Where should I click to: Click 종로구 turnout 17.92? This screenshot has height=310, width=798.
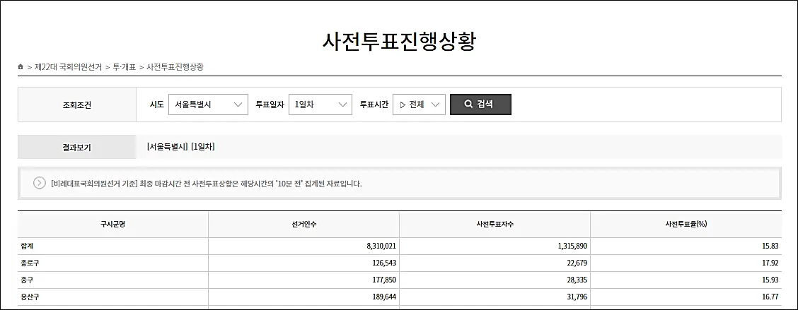(x=771, y=263)
